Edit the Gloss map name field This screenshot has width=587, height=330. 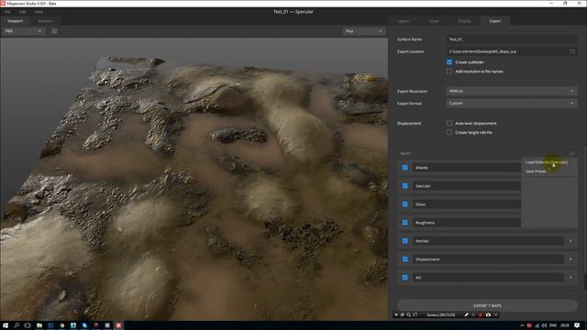pos(467,204)
